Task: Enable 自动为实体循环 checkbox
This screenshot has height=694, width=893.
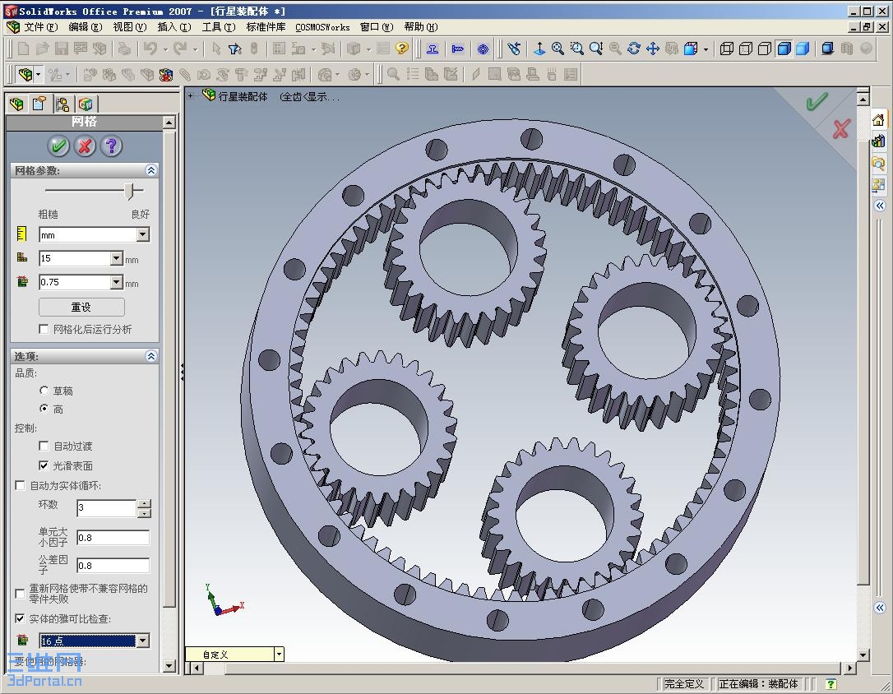Action: point(20,485)
